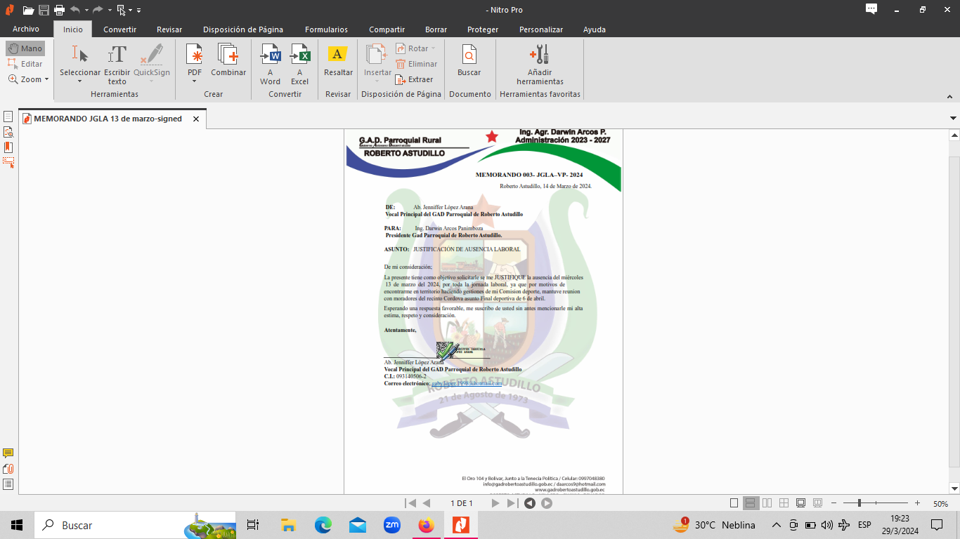Open the Seleccionar dropdown arrow
The image size is (960, 539).
pos(79,81)
